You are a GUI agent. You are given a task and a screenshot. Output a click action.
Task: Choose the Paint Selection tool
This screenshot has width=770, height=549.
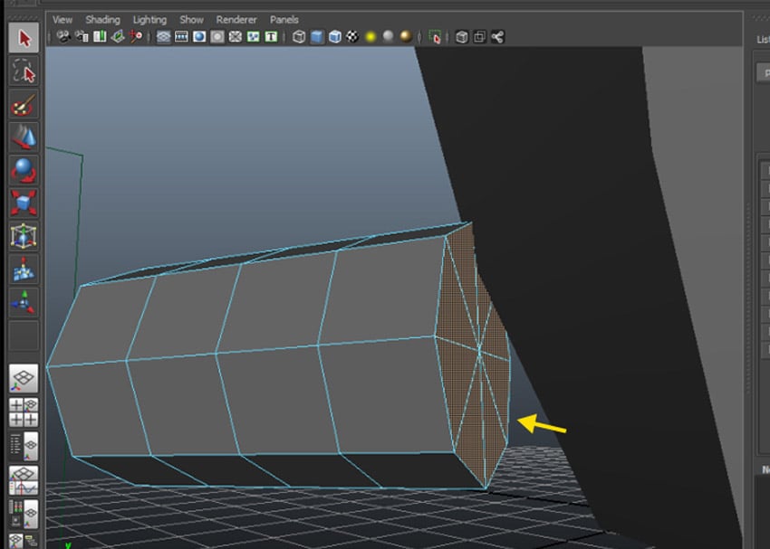click(24, 105)
